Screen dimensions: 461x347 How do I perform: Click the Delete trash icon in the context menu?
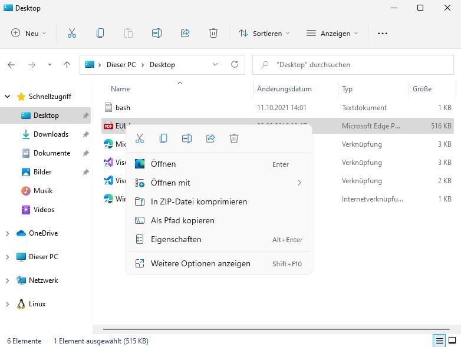233,138
